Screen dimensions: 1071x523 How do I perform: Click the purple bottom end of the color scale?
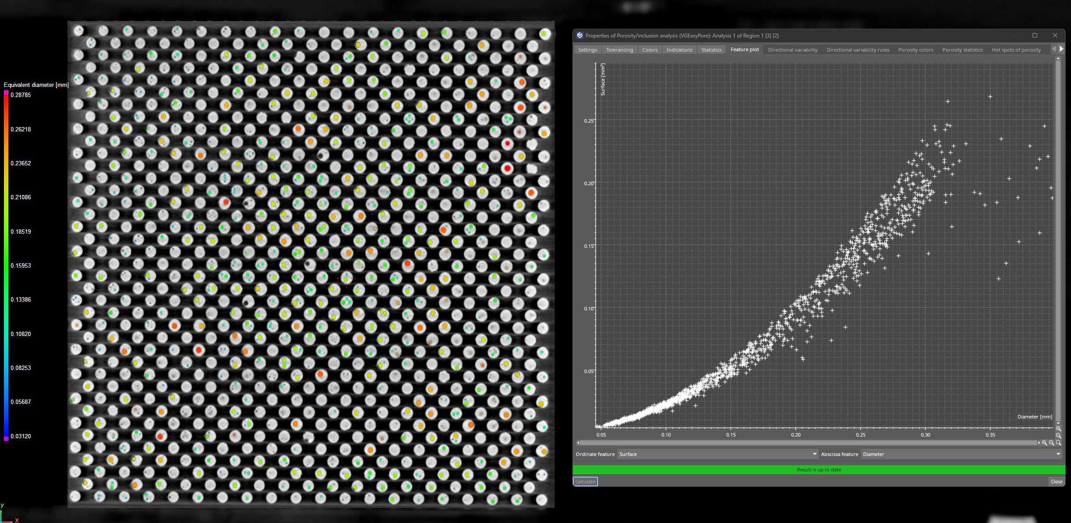click(x=6, y=438)
